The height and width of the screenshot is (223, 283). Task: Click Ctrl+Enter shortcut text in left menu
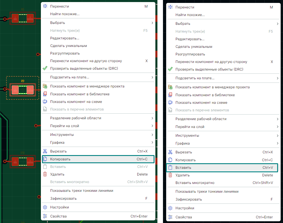(139, 216)
